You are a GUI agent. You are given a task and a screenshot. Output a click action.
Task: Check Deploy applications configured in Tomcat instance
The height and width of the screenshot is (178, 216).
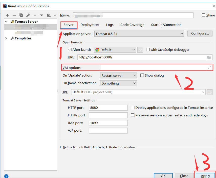(x=133, y=108)
